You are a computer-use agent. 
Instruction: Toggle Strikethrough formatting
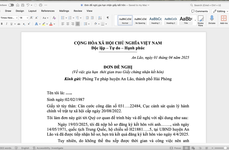coord(19,24)
